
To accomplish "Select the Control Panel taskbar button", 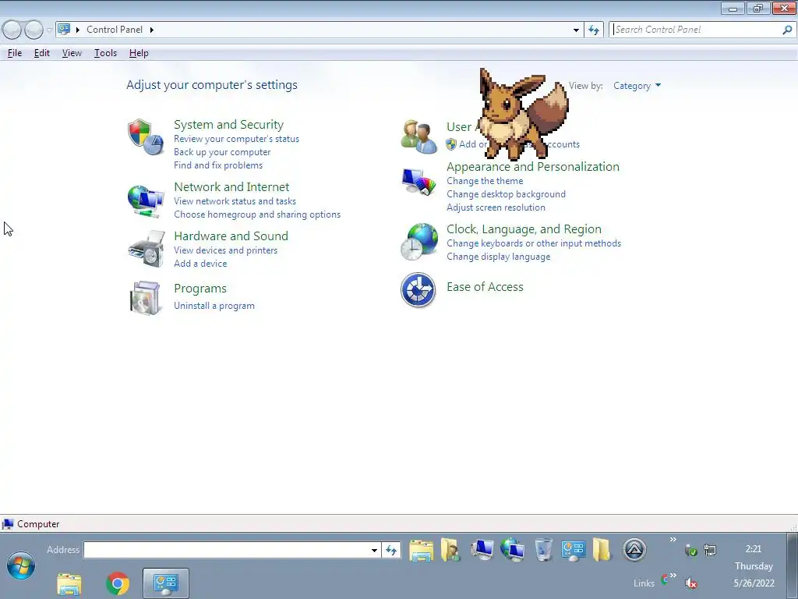I will click(x=166, y=583).
